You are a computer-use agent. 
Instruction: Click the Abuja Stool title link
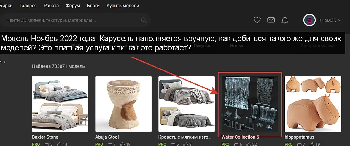(107, 137)
